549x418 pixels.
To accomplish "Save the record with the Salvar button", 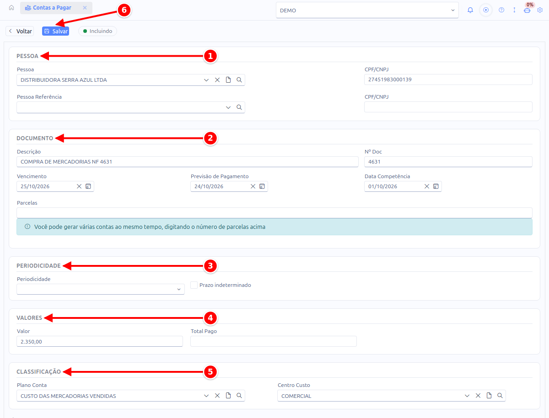I will 55,31.
